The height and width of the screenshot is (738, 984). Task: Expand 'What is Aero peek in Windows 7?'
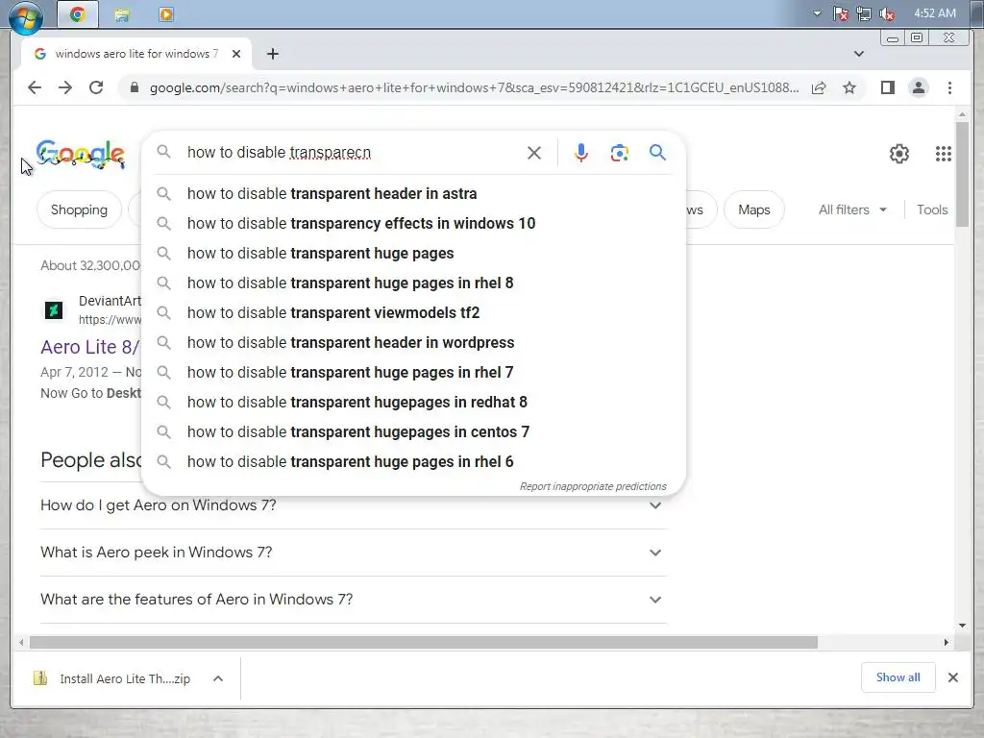click(x=352, y=553)
